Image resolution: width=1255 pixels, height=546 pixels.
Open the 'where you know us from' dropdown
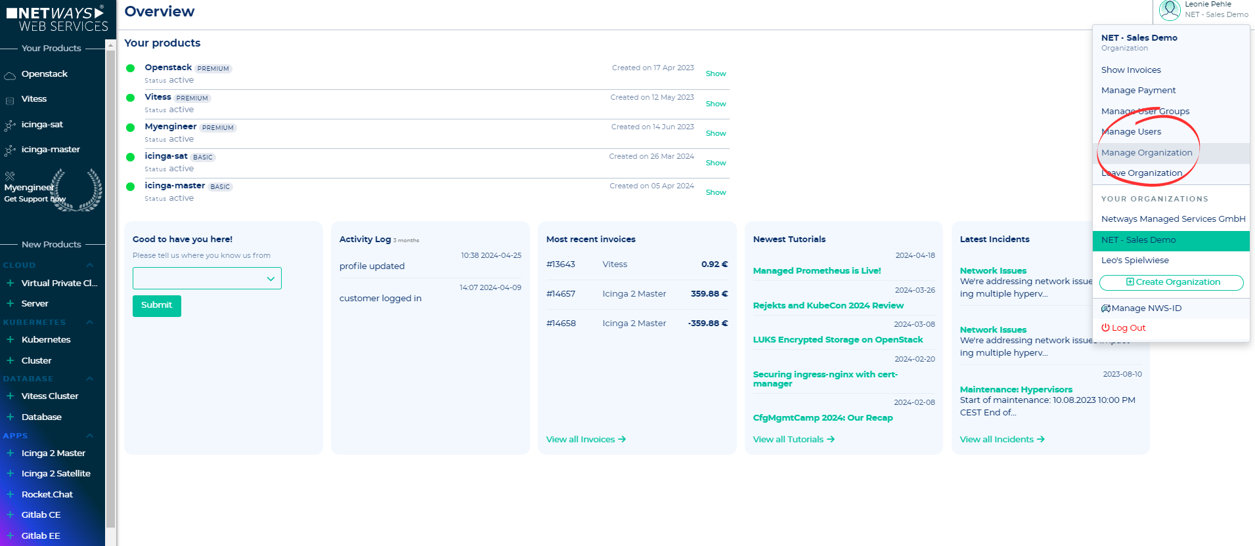click(x=207, y=278)
